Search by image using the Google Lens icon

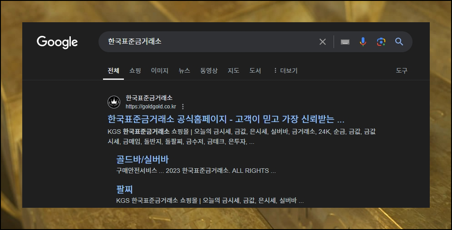(x=381, y=42)
